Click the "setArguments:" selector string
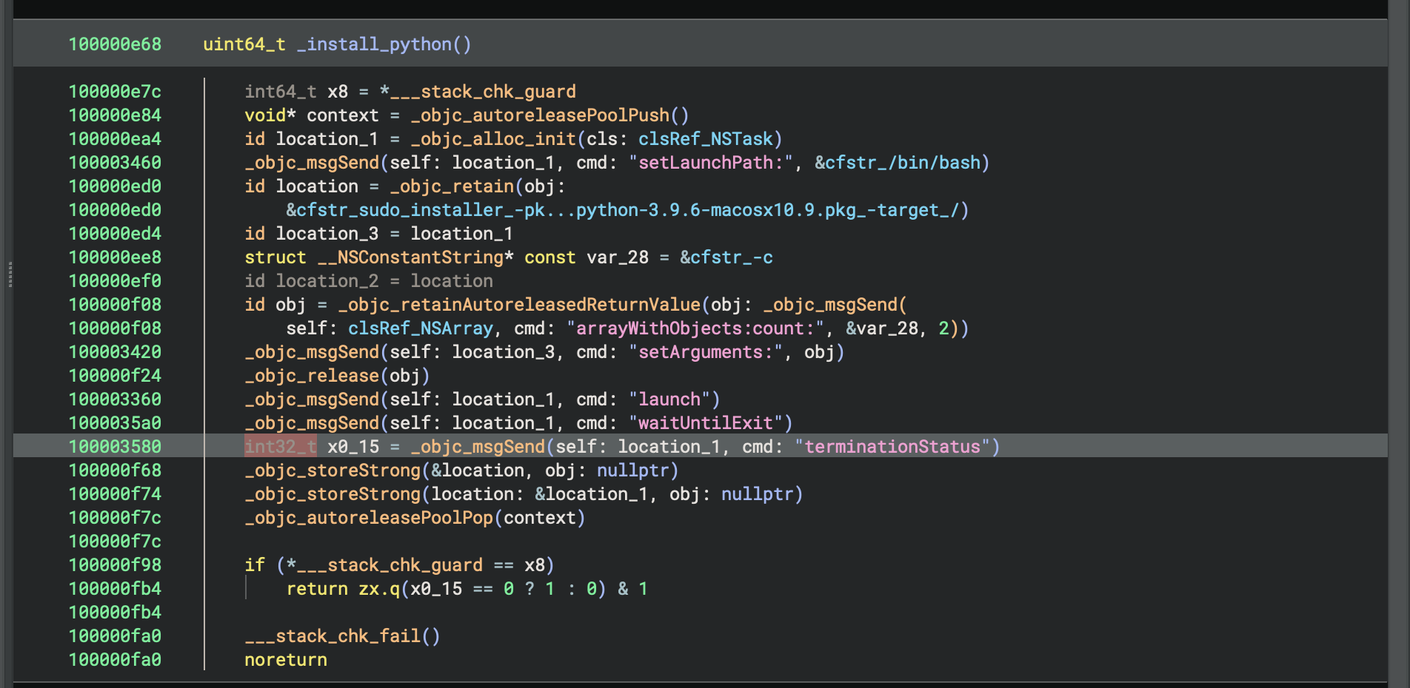This screenshot has width=1410, height=688. click(705, 352)
